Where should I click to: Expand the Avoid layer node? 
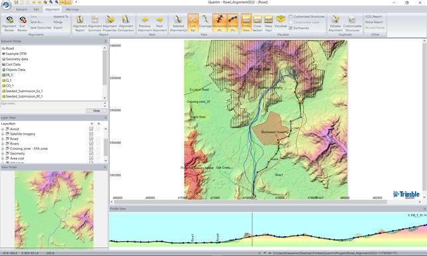pyautogui.click(x=3, y=129)
